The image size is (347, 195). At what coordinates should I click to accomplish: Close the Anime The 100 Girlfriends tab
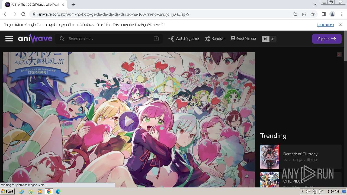pyautogui.click(x=63, y=5)
